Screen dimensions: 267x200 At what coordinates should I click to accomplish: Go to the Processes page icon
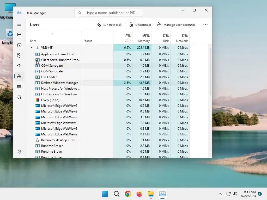click(x=19, y=35)
